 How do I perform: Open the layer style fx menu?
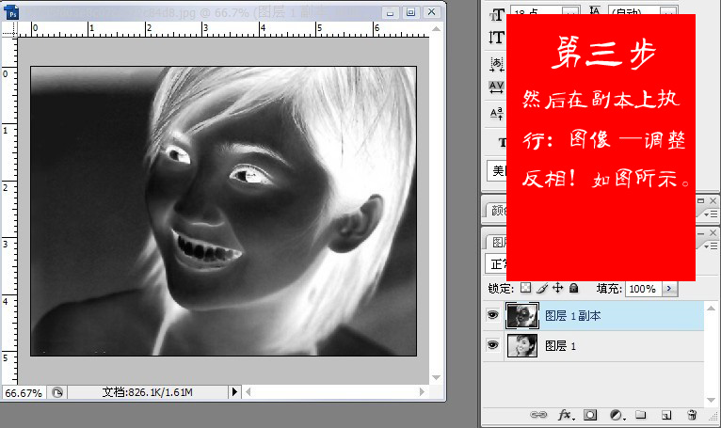tap(566, 414)
